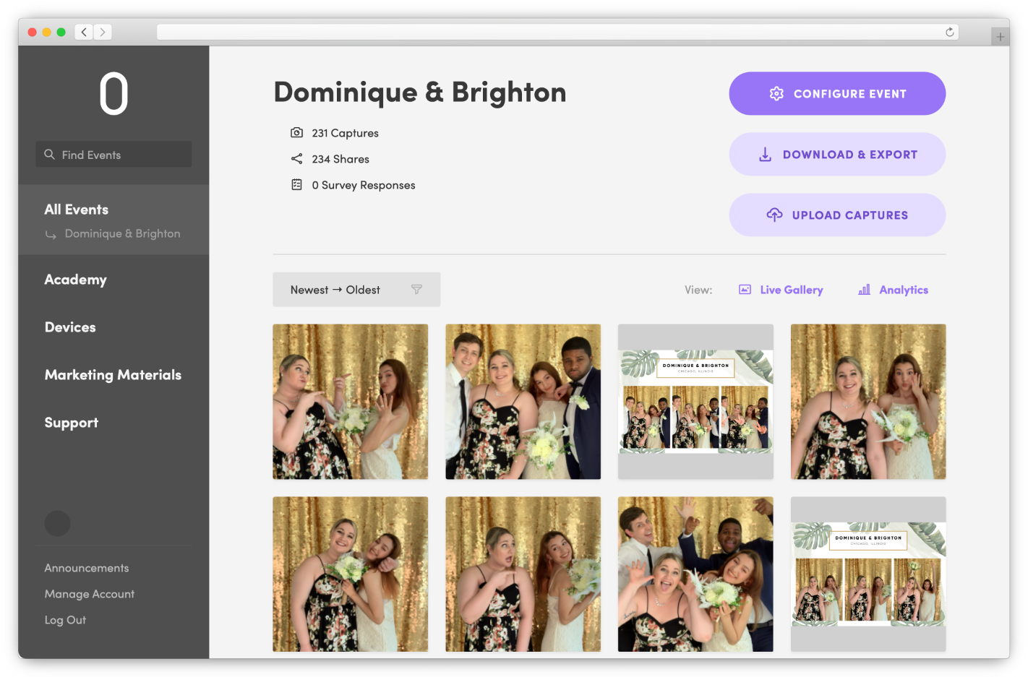The width and height of the screenshot is (1028, 677).
Task: Select the Dominique & Brighton sidebar sub-item
Action: coord(122,233)
